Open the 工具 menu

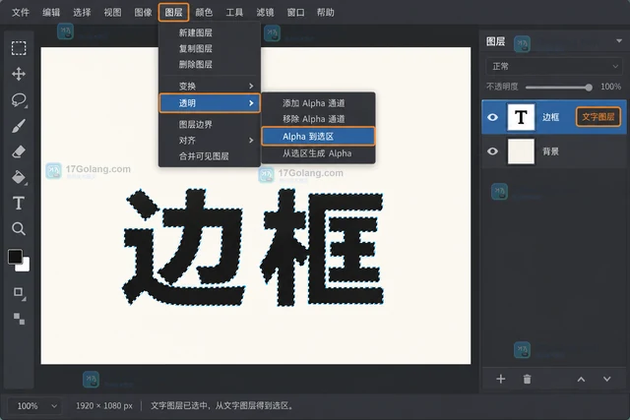point(234,13)
